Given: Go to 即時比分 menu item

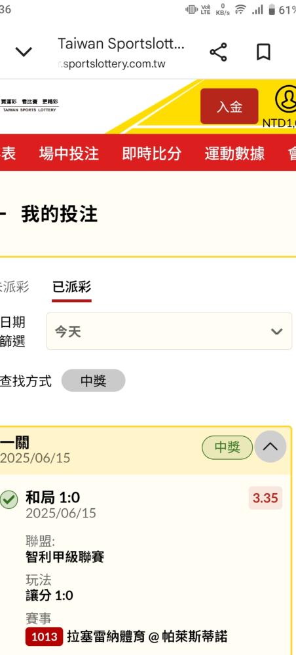Looking at the screenshot, I should 151,153.
